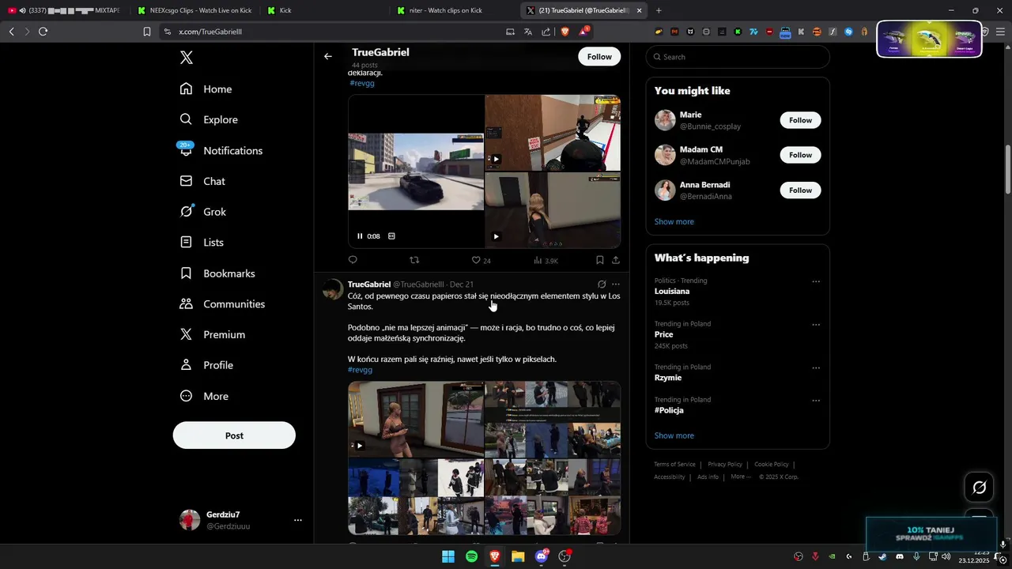Viewport: 1012px width, 569px height.
Task: Open Windows Start menu
Action: pos(448,556)
